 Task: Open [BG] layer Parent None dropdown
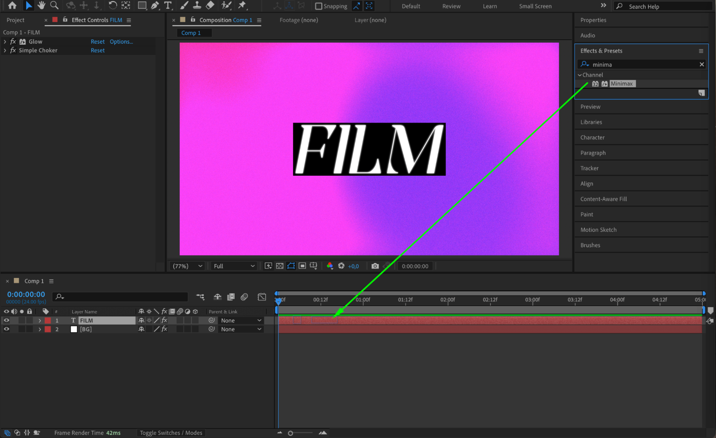pos(241,329)
